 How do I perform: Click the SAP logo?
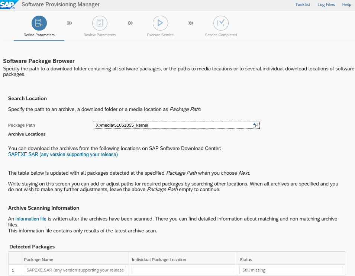click(x=9, y=4)
